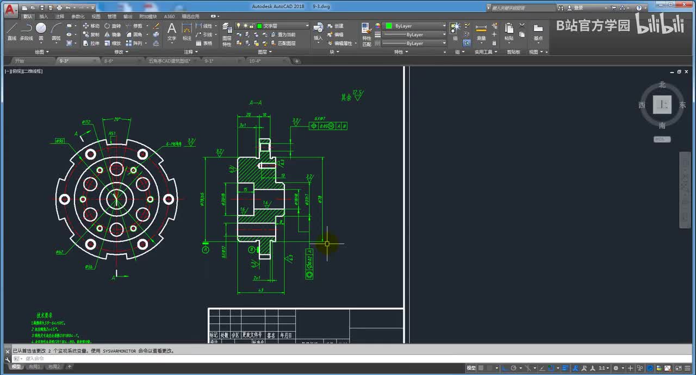Click the 登录 sign-in button

pyautogui.click(x=578, y=8)
